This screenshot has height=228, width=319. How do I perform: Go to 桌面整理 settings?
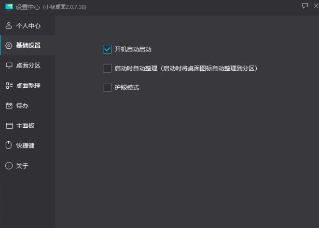coord(28,85)
